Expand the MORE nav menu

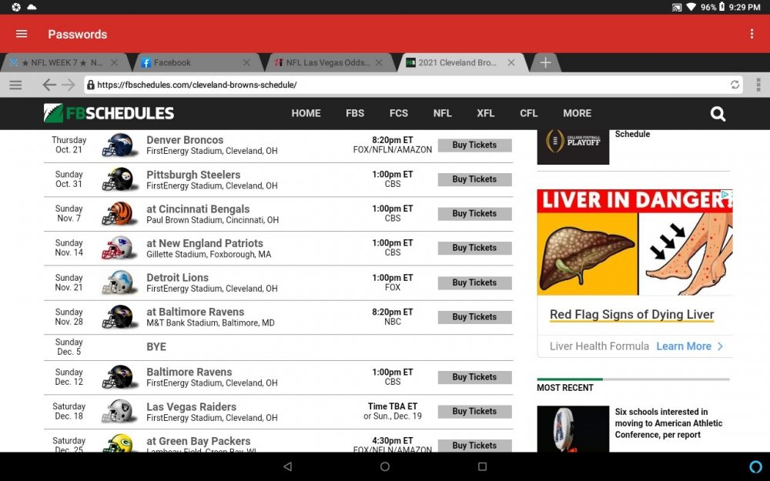coord(577,113)
